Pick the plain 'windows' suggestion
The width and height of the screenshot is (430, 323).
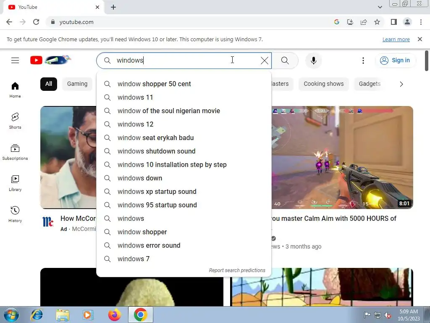click(184, 218)
